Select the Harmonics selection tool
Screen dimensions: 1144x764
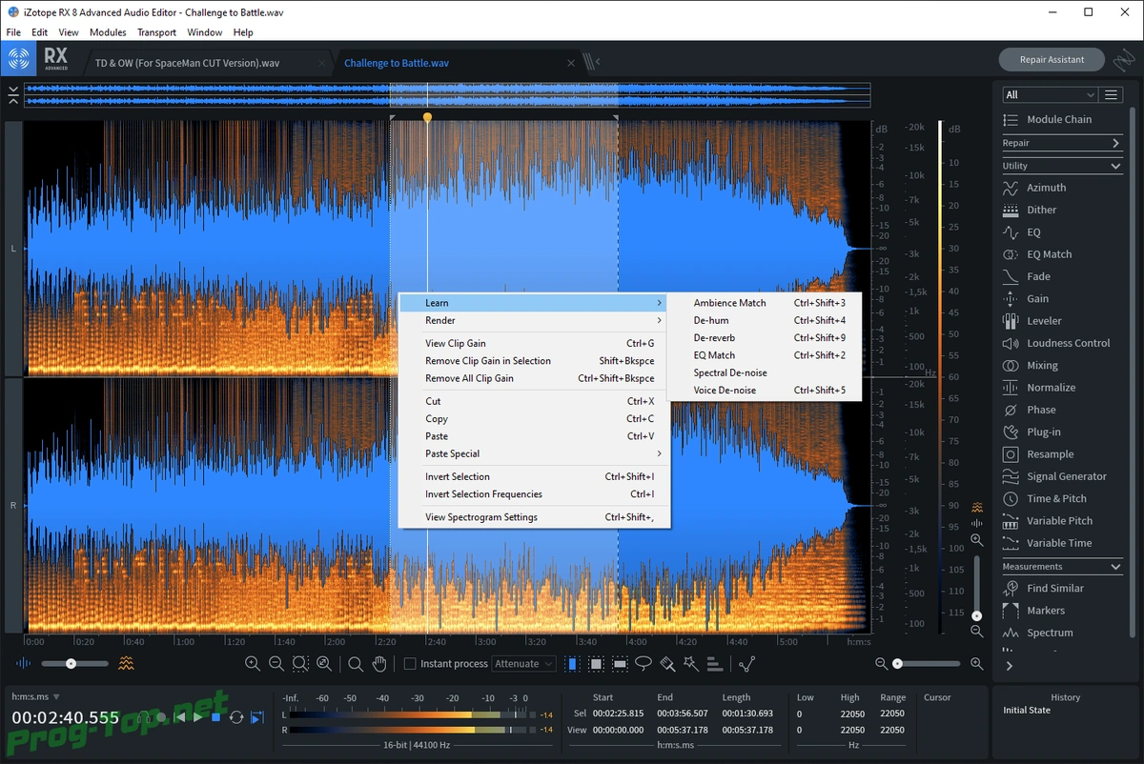click(714, 664)
